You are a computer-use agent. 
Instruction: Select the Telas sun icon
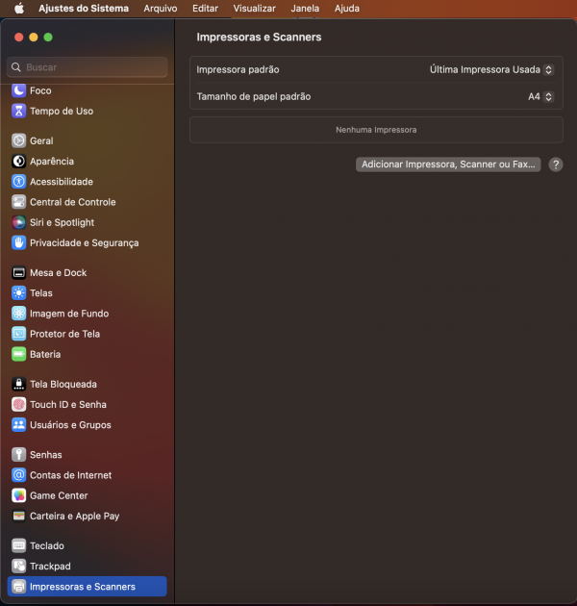click(x=18, y=293)
